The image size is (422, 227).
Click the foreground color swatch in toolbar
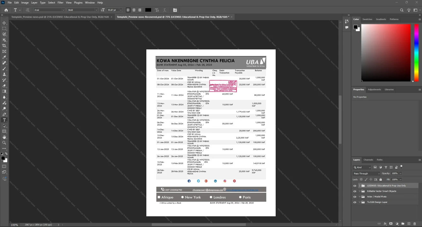(x=3, y=158)
